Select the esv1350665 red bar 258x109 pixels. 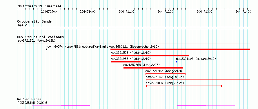153,68
